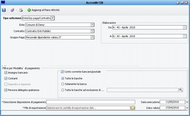
Task: Open the Elaborazioni A dropdown
Action: (x=184, y=36)
